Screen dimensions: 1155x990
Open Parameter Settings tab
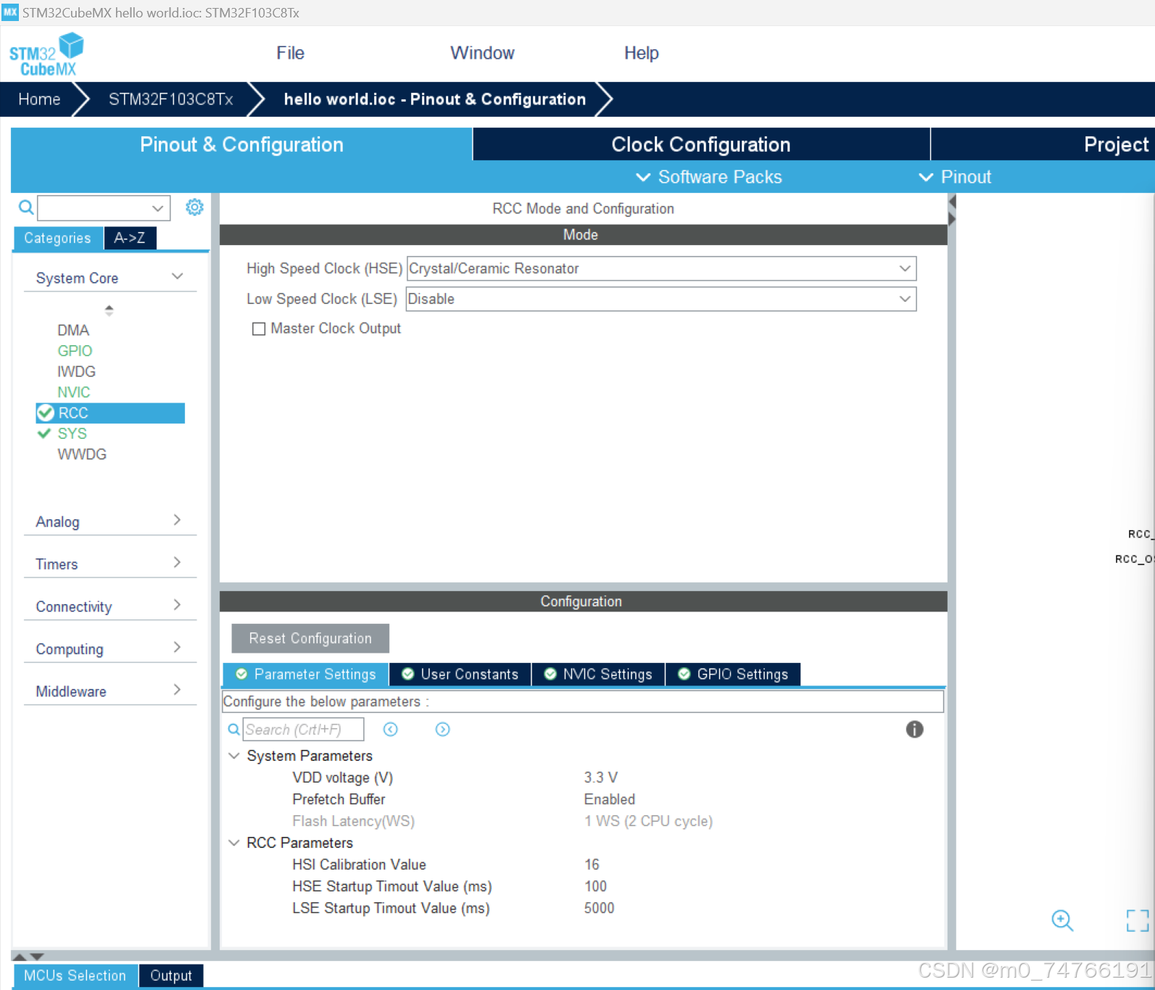(x=305, y=675)
